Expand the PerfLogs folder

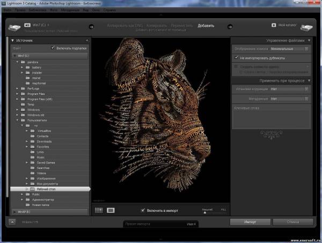point(17,89)
